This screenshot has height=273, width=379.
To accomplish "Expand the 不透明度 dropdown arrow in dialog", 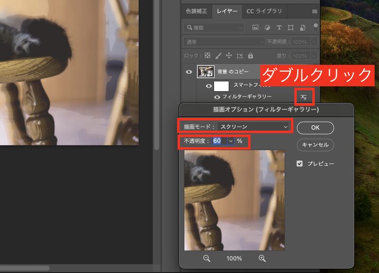I will pyautogui.click(x=230, y=141).
